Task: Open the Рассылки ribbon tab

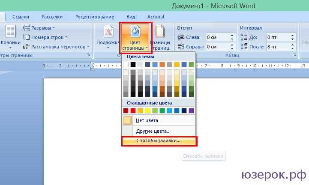Action: coord(52,17)
